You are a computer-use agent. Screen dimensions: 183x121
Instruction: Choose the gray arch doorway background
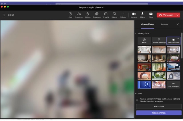tap(174, 76)
